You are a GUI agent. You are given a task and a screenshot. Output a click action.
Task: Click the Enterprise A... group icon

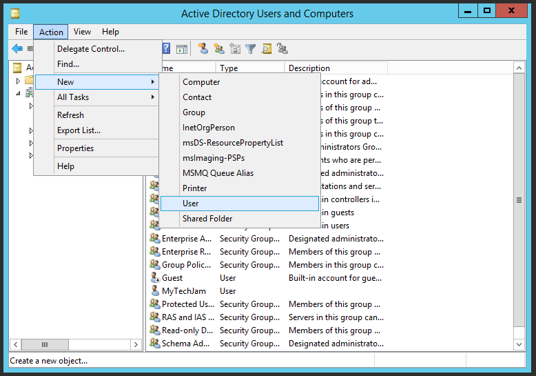(155, 238)
